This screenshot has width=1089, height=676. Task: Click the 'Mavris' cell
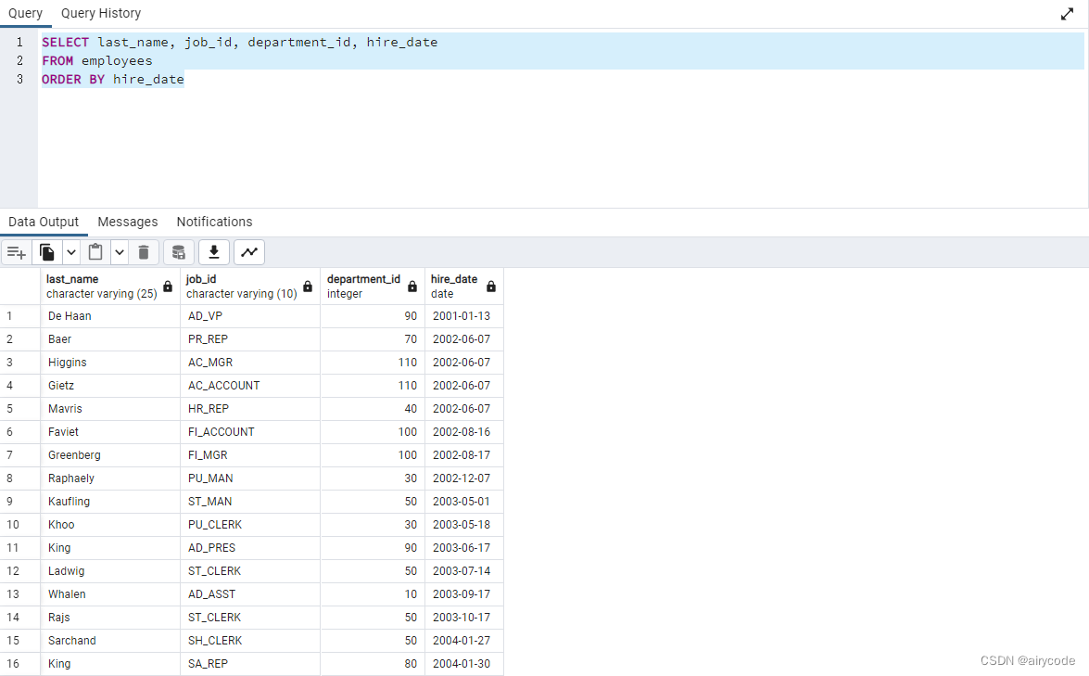(x=110, y=409)
